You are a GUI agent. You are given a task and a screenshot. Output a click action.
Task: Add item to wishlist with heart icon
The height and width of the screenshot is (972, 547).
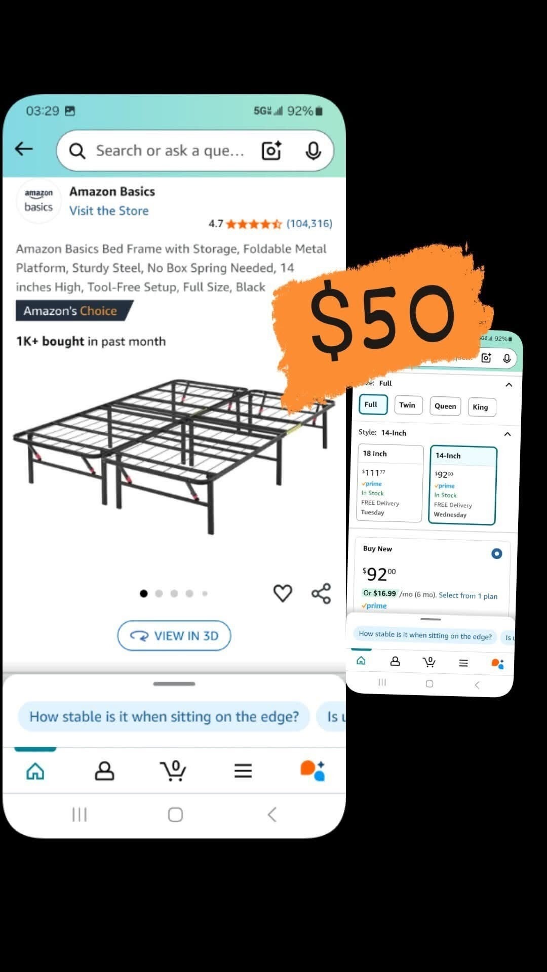pyautogui.click(x=283, y=593)
